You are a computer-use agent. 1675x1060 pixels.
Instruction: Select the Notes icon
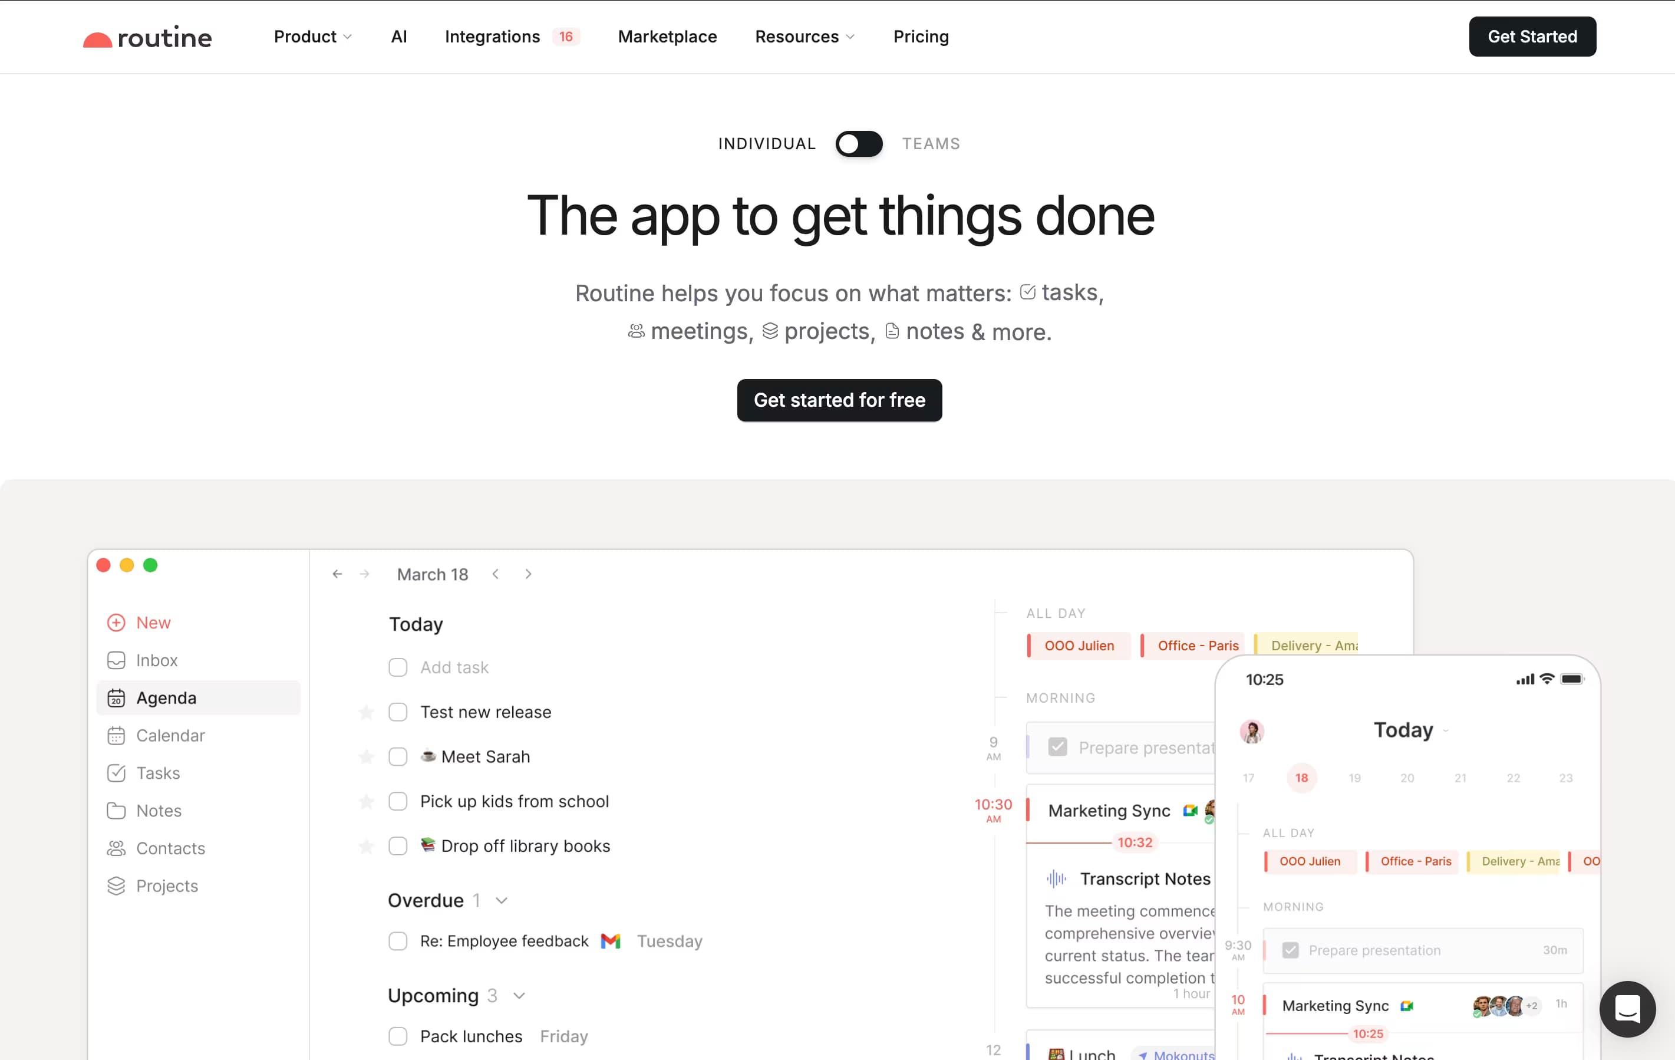point(116,810)
